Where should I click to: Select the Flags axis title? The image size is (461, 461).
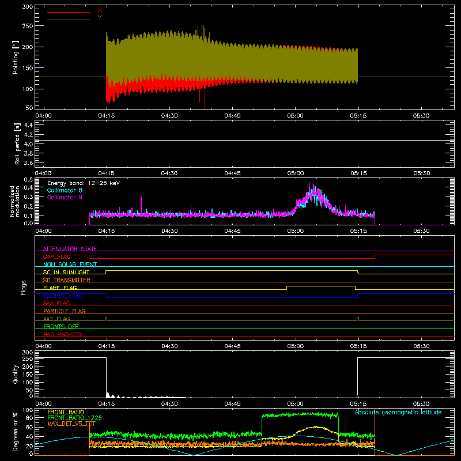pyautogui.click(x=23, y=288)
